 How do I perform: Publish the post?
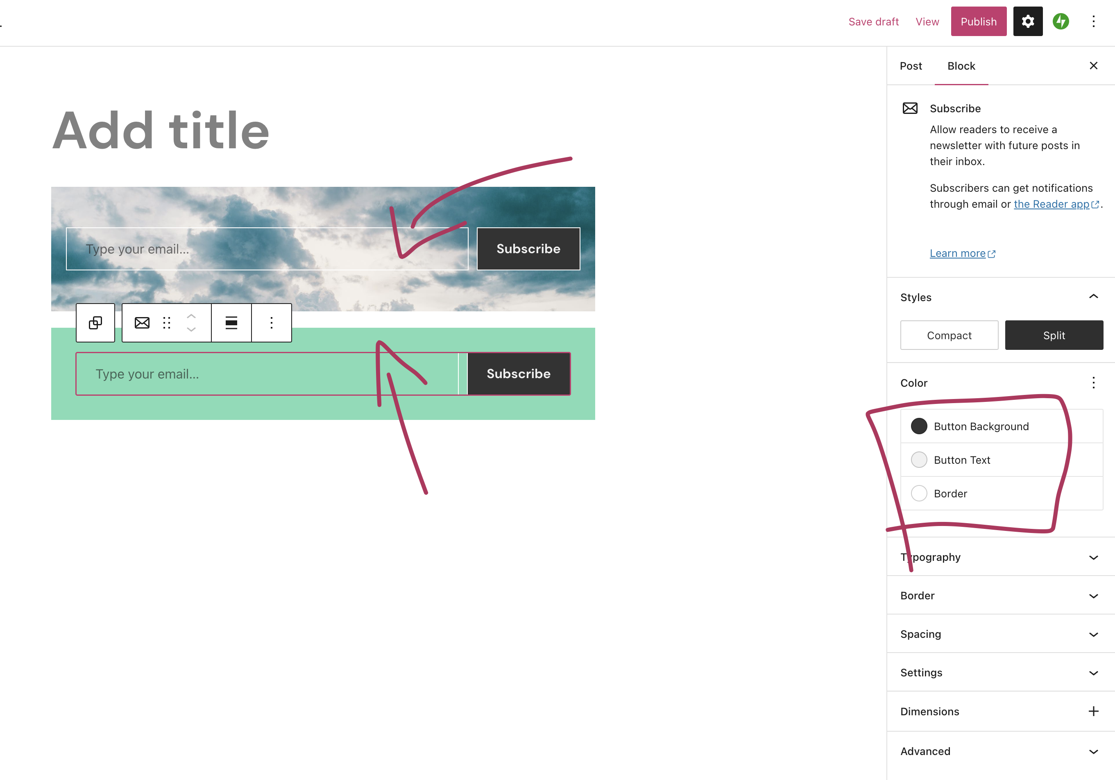click(979, 21)
